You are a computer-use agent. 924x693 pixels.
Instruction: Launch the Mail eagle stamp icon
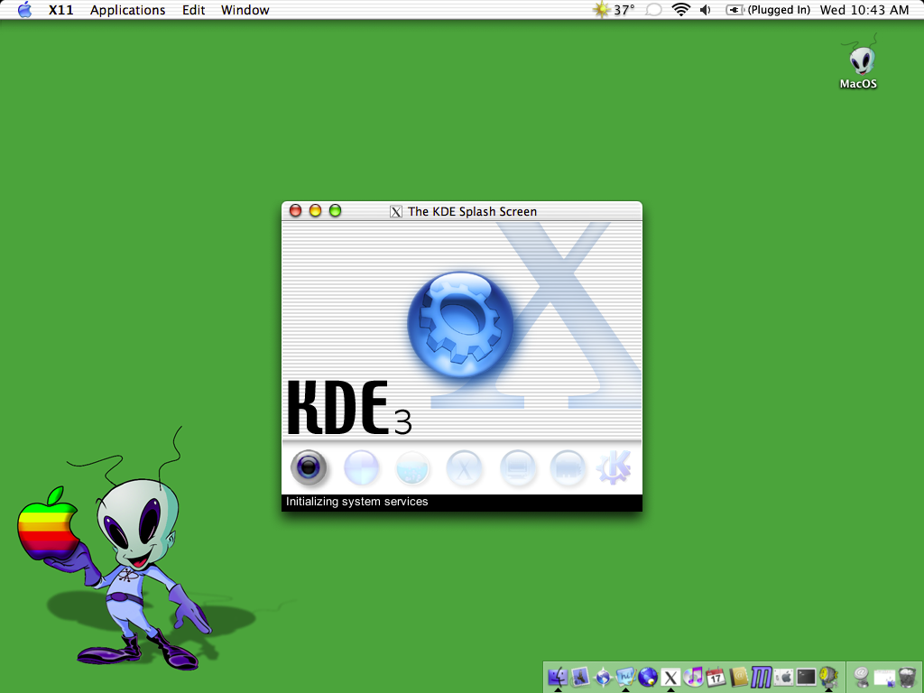coord(580,677)
